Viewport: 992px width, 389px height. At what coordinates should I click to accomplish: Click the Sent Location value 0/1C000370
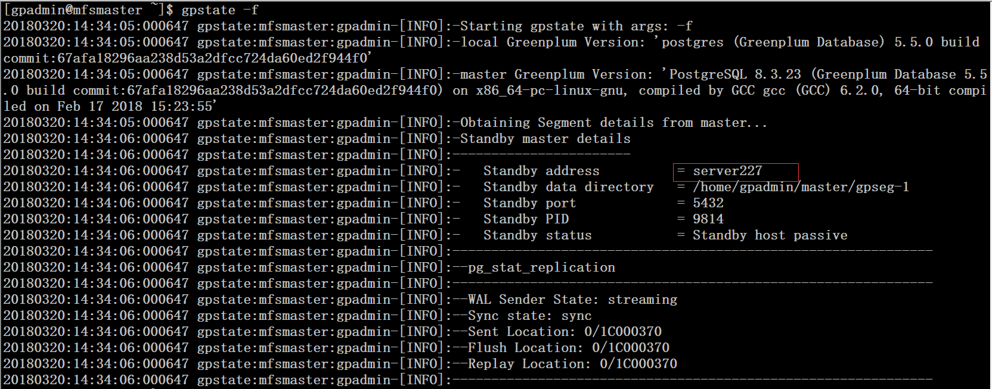coord(622,332)
